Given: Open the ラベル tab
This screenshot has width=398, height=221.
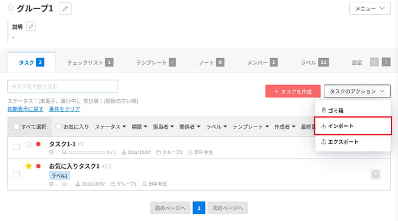Looking at the screenshot, I should tap(314, 62).
